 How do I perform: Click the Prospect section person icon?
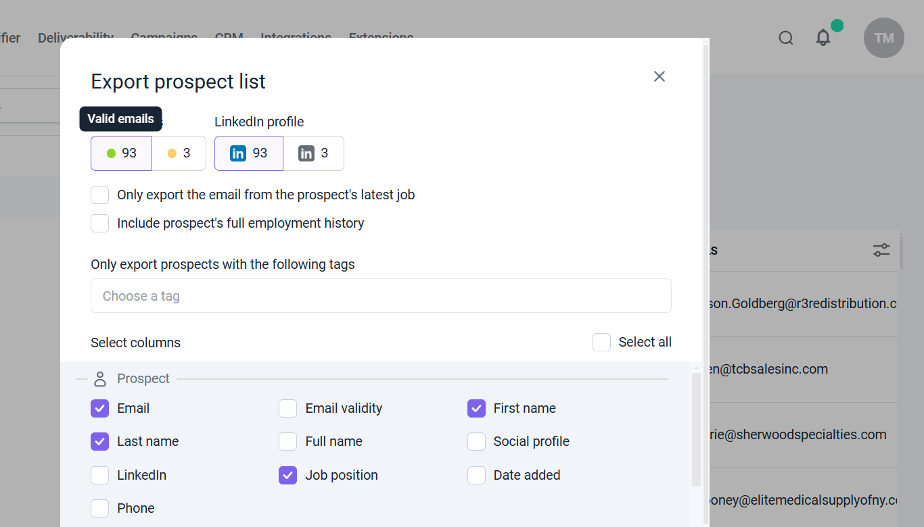100,379
